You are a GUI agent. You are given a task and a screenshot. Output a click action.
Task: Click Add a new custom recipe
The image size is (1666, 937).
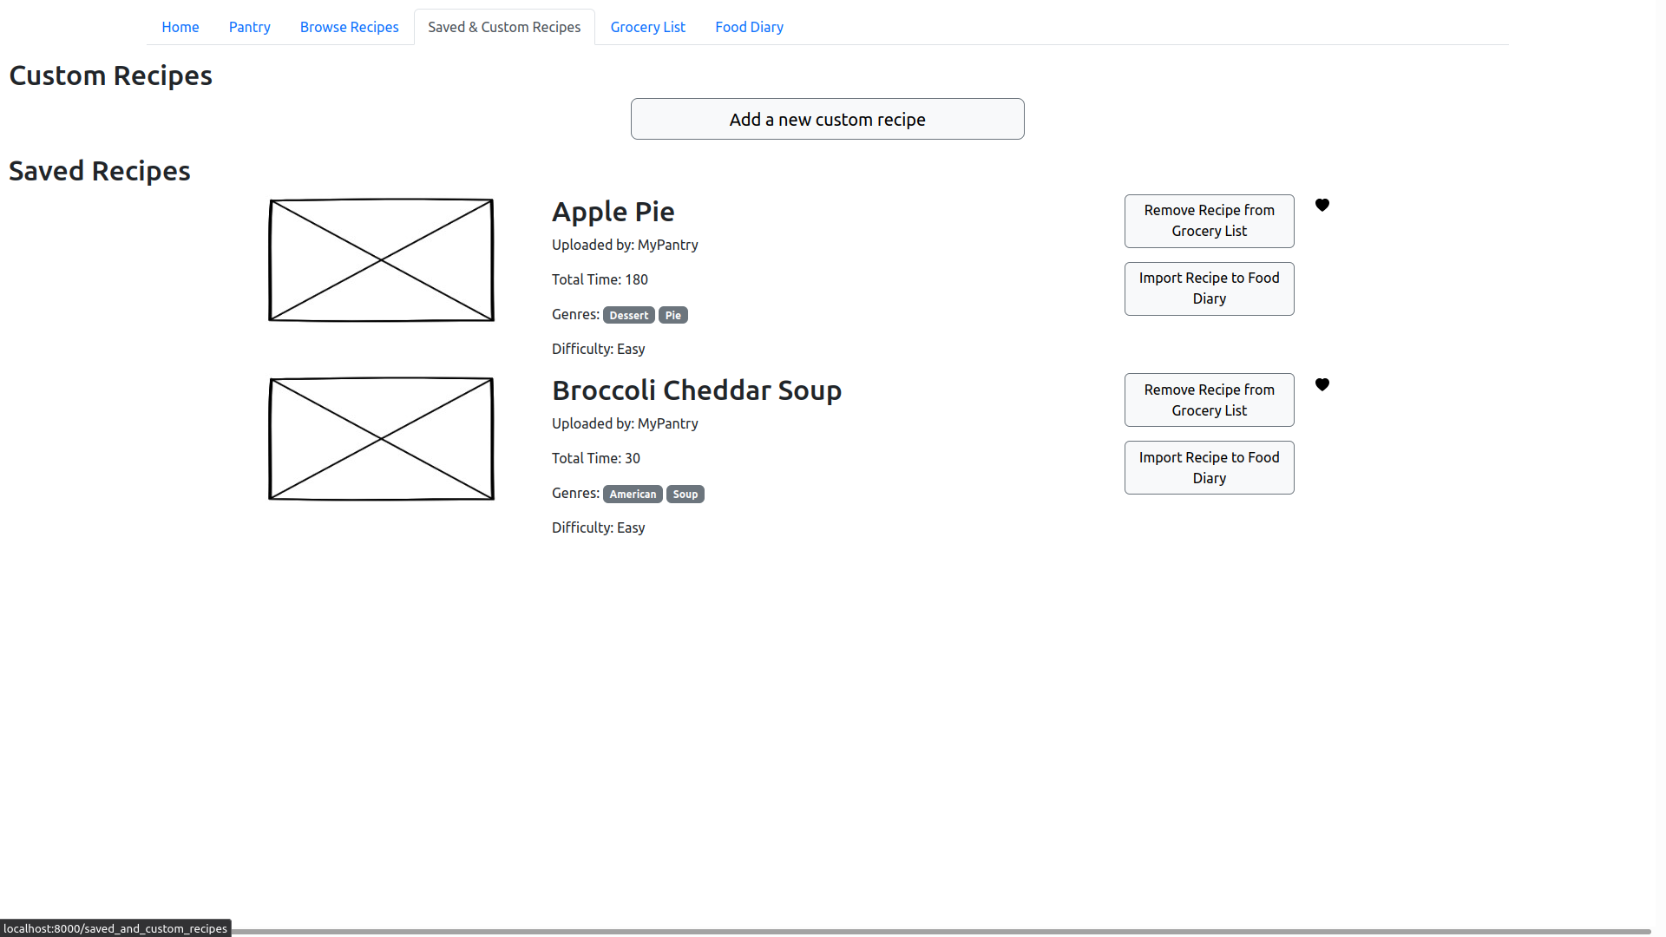click(x=827, y=119)
